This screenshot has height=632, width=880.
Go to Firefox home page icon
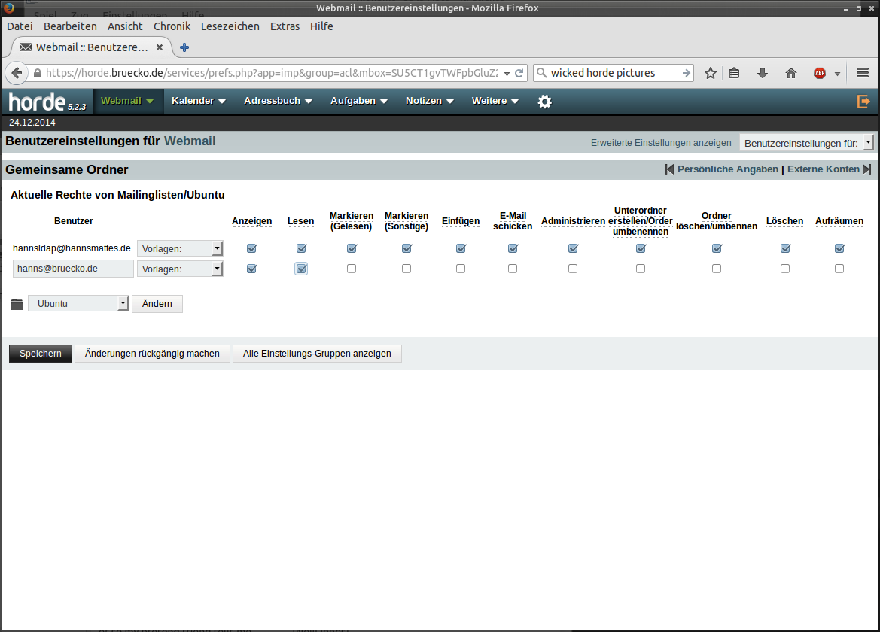(x=790, y=73)
